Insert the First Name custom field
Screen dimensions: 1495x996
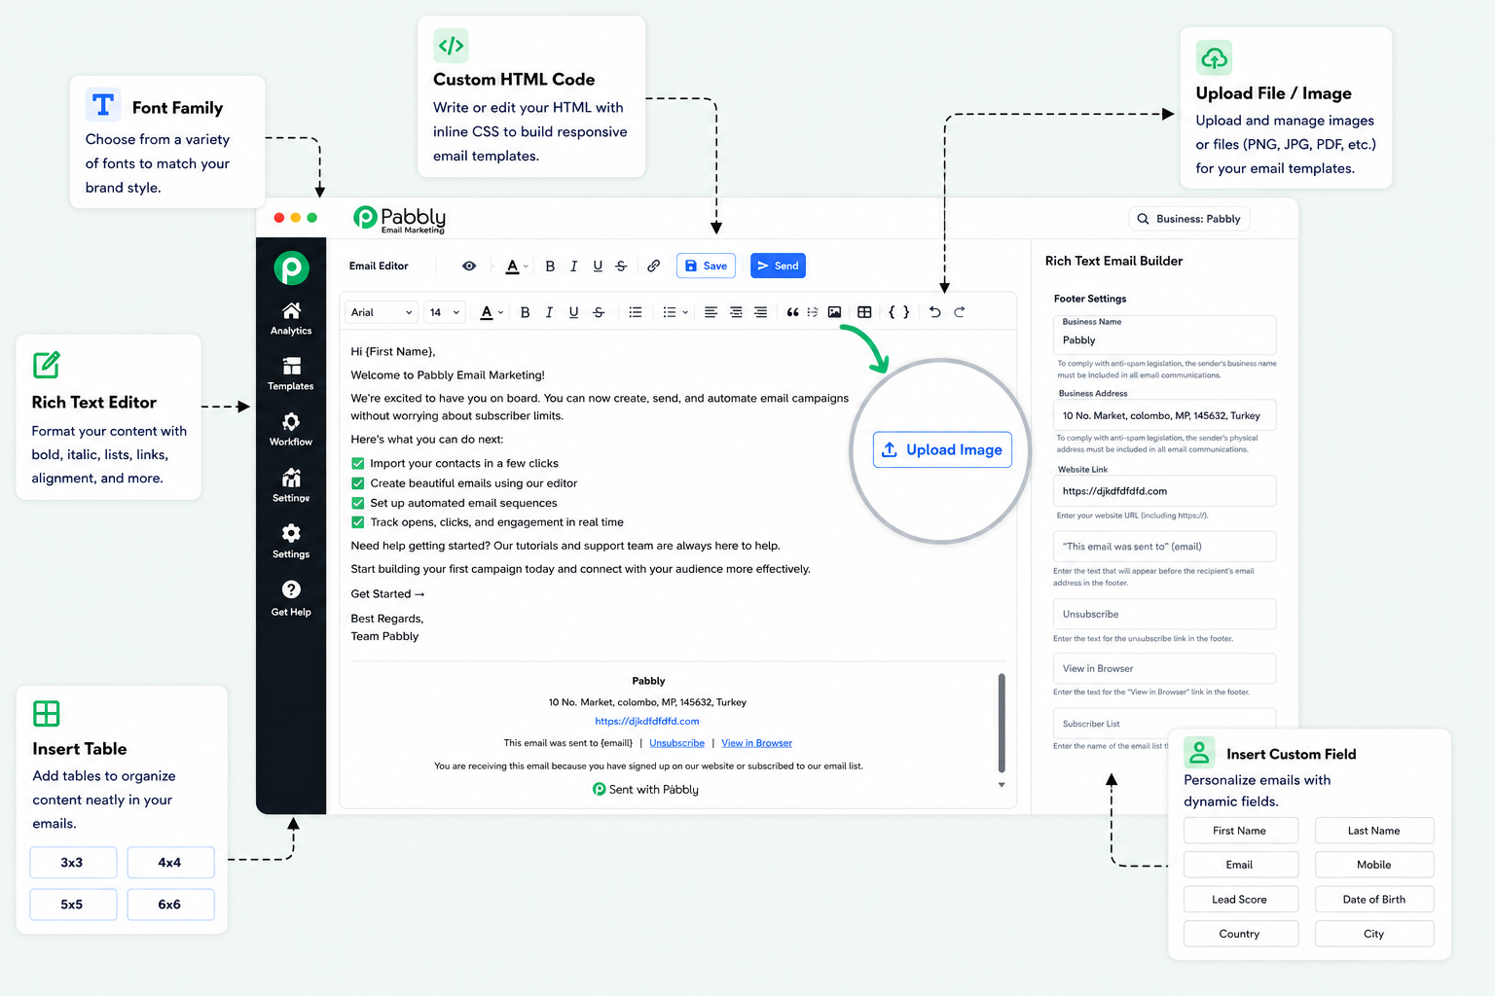click(1241, 831)
